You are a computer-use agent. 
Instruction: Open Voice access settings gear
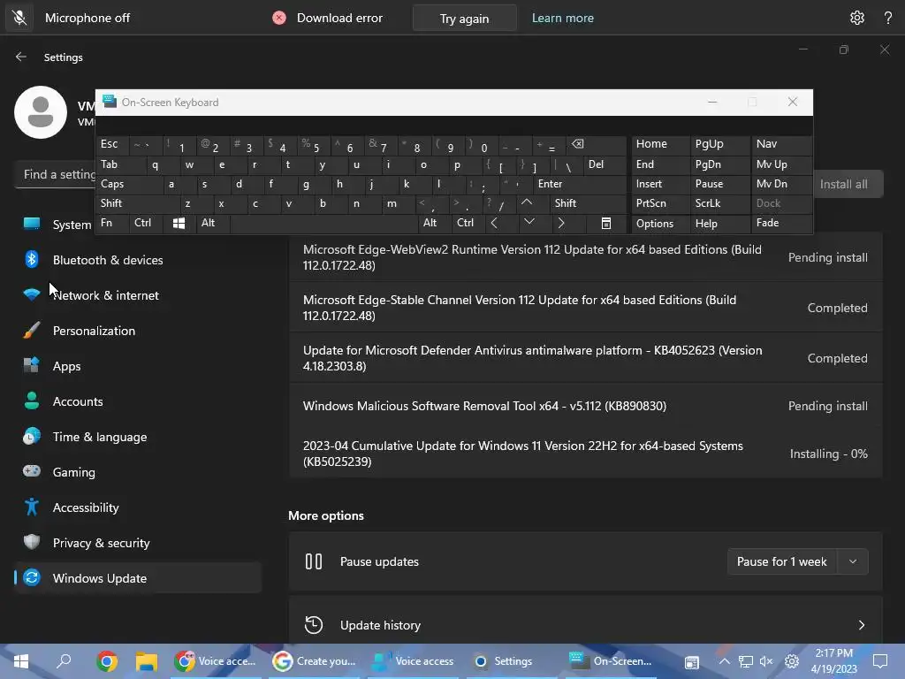tap(857, 18)
